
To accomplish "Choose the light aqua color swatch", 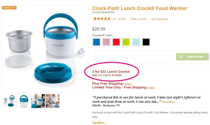I will pyautogui.click(x=136, y=42).
